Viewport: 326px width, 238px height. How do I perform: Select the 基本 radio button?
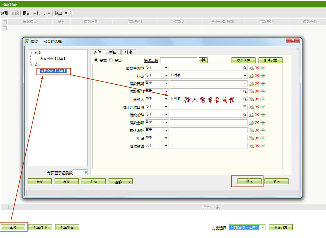click(x=96, y=60)
